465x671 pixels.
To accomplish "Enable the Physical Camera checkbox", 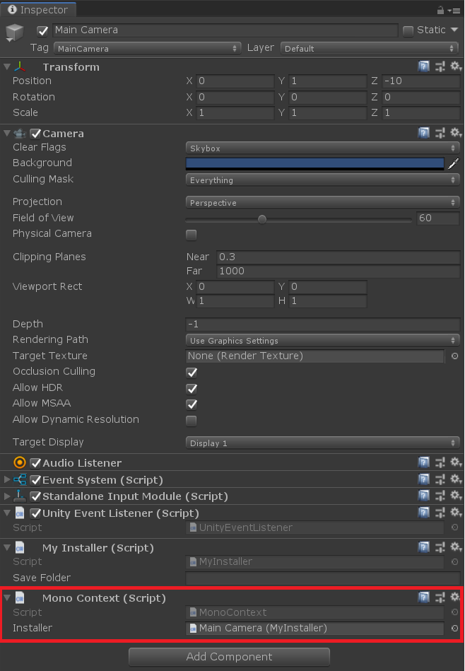I will click(x=192, y=235).
